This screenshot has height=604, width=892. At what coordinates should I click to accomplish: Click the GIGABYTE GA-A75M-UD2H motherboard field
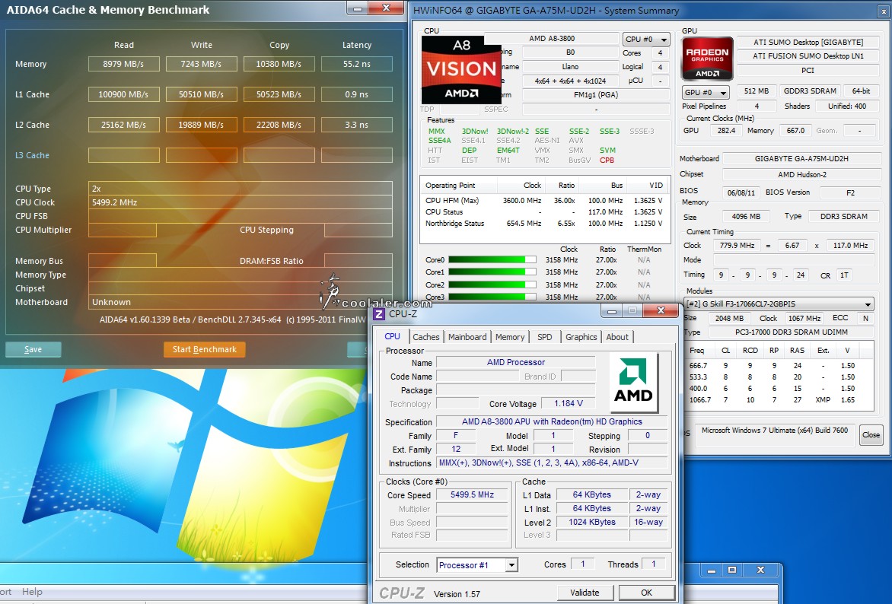pyautogui.click(x=801, y=159)
